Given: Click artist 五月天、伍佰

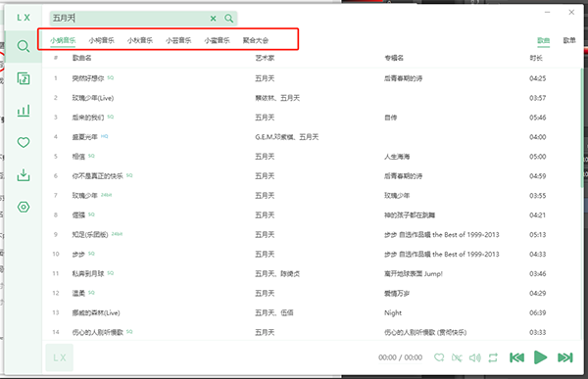Looking at the screenshot, I should [274, 312].
